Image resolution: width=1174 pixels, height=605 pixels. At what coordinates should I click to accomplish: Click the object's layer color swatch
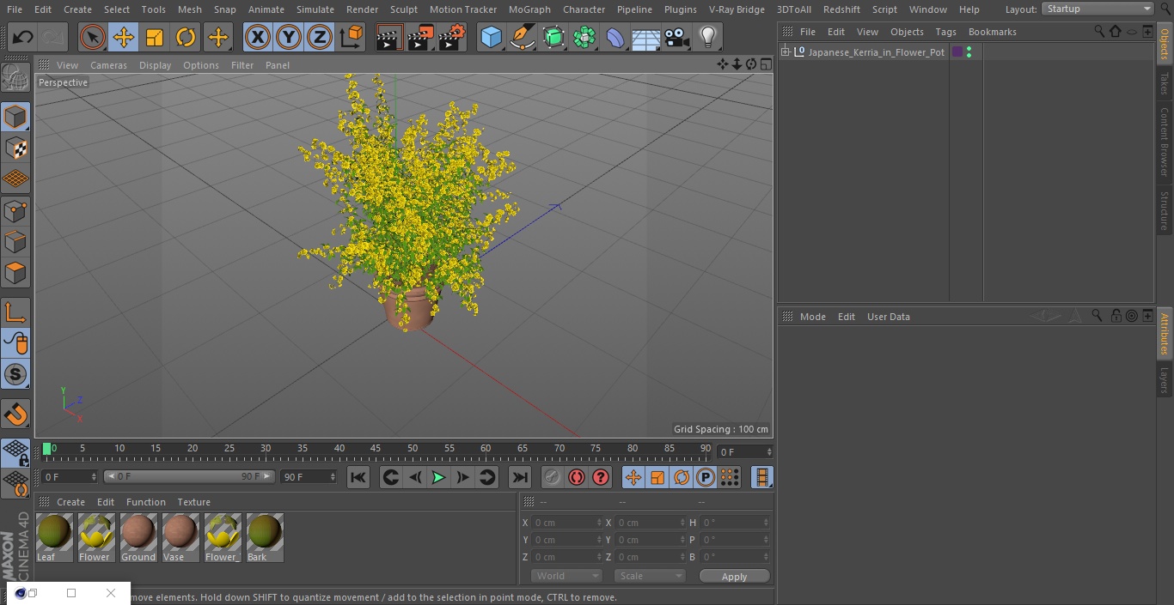pos(957,52)
